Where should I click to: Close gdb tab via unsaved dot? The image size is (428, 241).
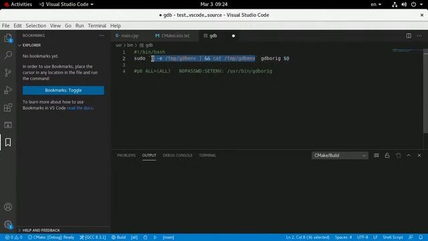point(233,35)
